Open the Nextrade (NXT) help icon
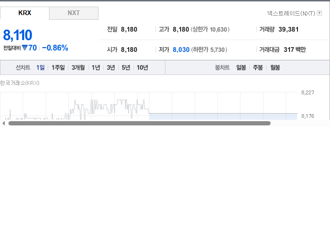The image size is (330, 231). click(x=319, y=13)
